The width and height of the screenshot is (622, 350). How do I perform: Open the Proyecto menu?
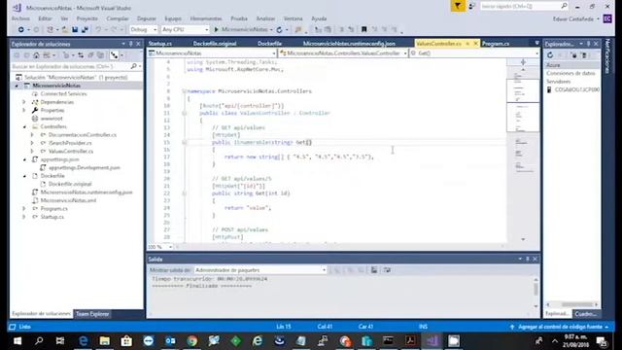coord(86,18)
